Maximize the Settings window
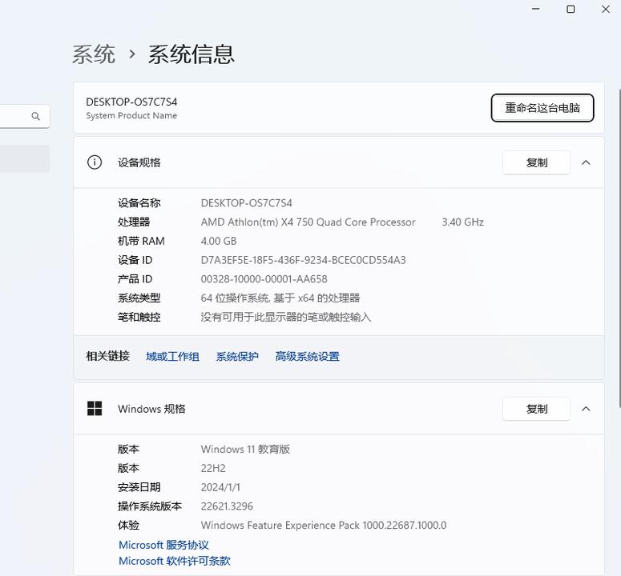The height and width of the screenshot is (576, 621). [571, 9]
